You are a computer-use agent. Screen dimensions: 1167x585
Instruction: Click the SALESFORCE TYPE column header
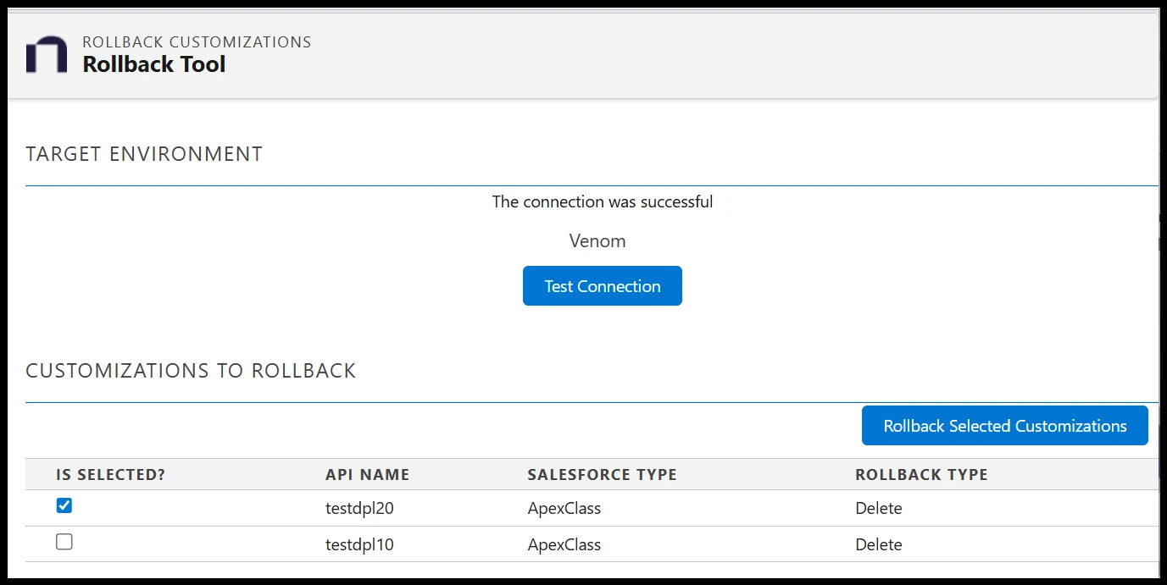pos(602,474)
